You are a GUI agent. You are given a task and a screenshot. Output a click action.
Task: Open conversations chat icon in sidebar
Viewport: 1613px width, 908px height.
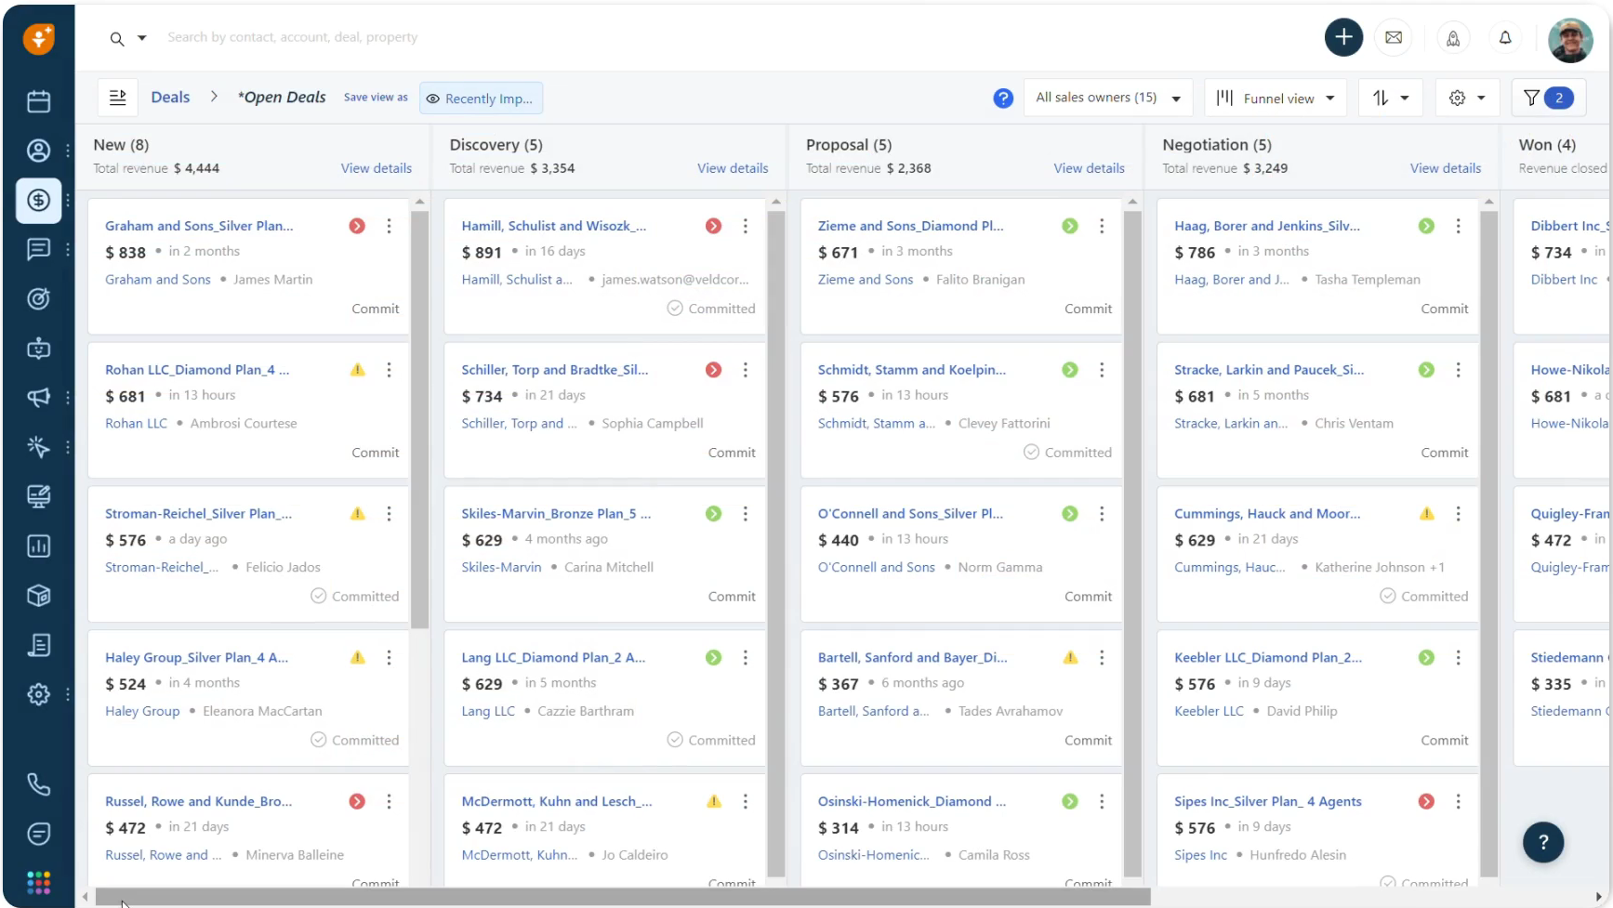[x=38, y=249]
